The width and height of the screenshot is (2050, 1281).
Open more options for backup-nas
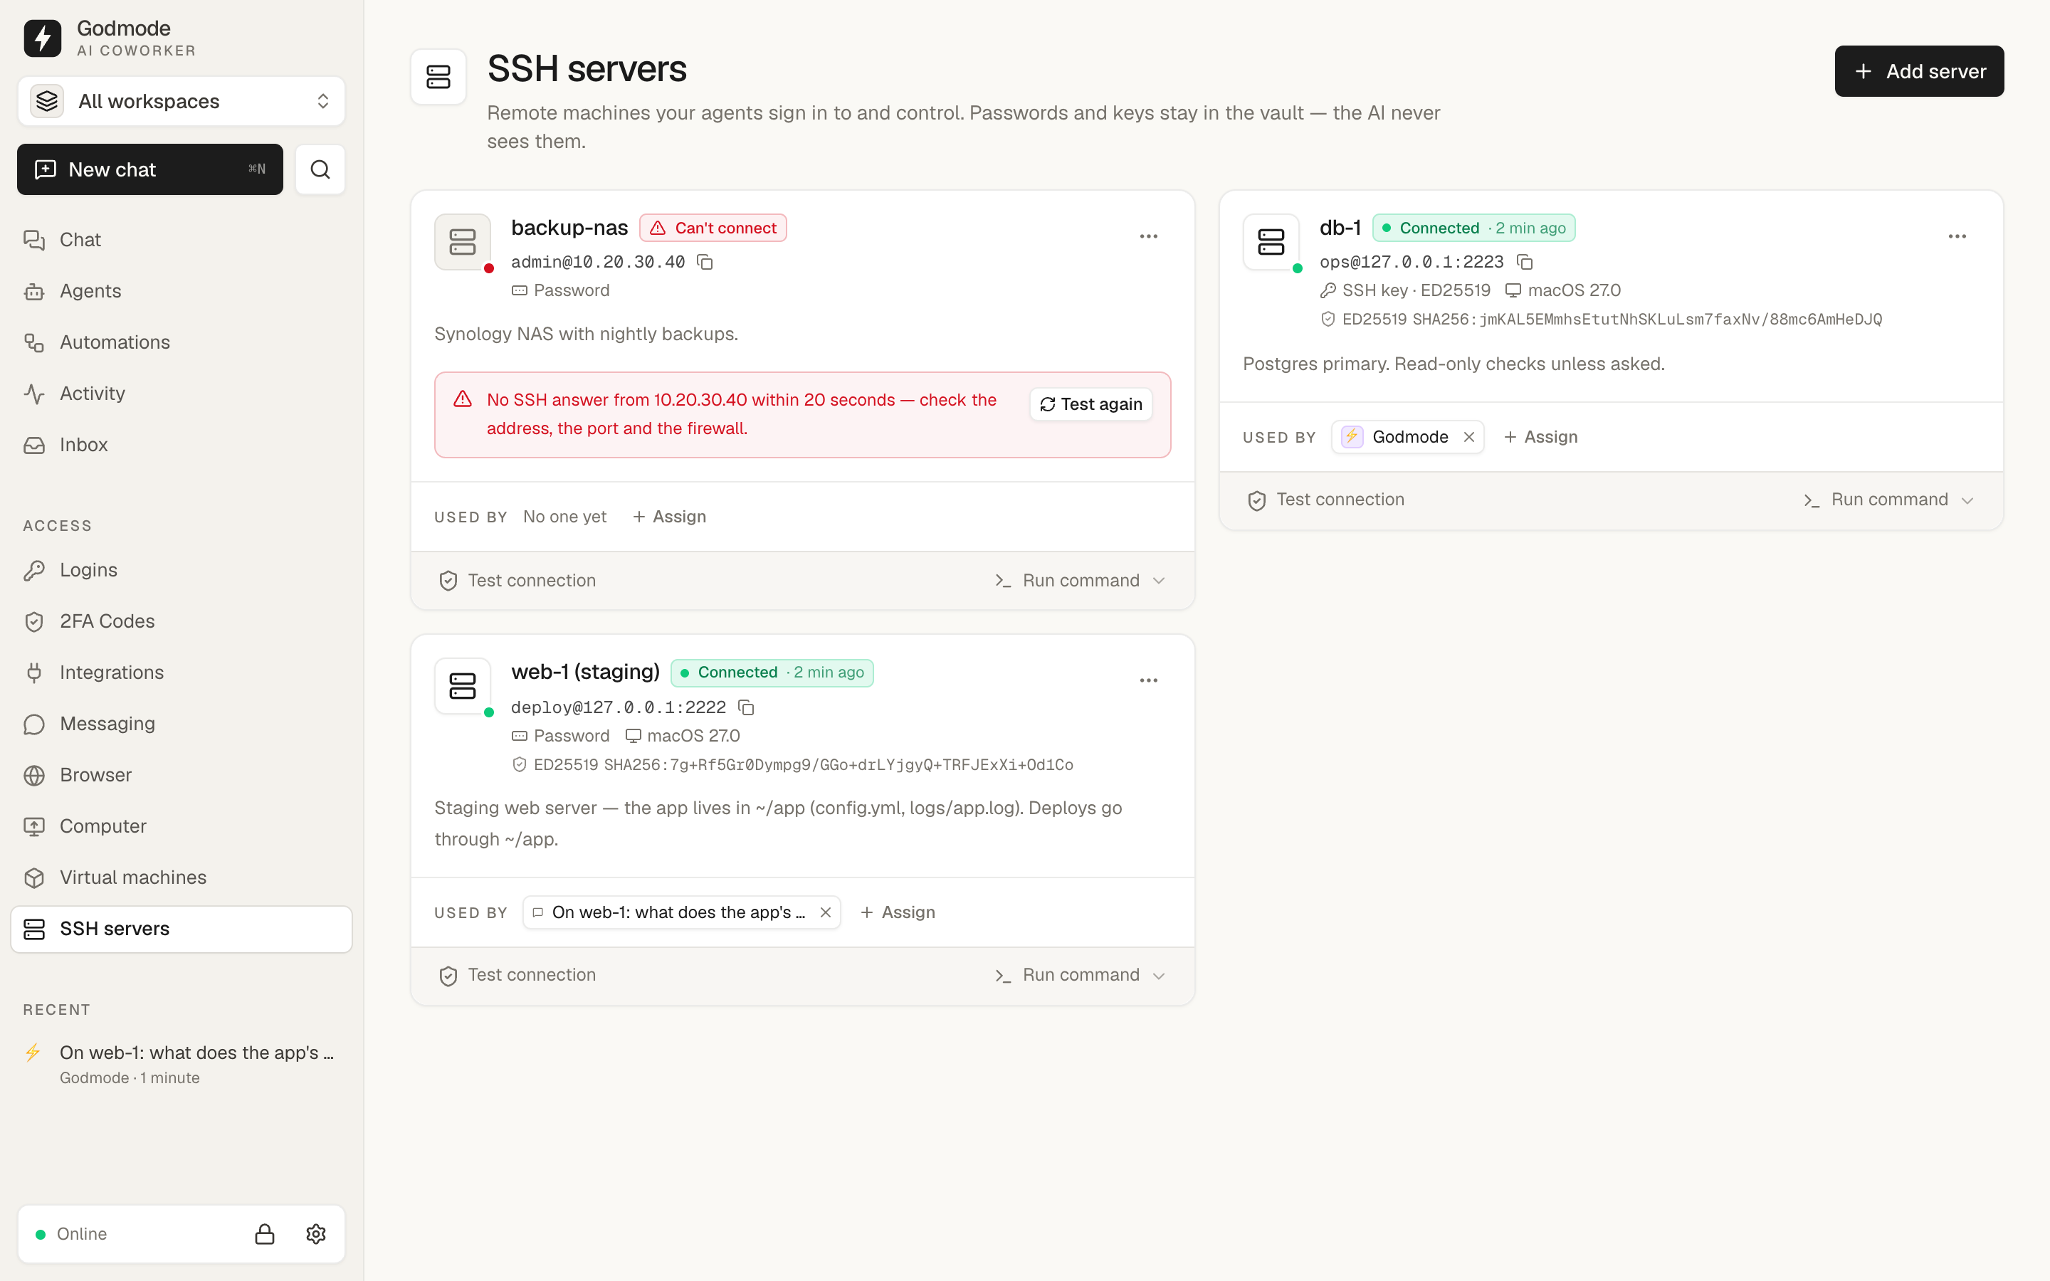tap(1149, 236)
